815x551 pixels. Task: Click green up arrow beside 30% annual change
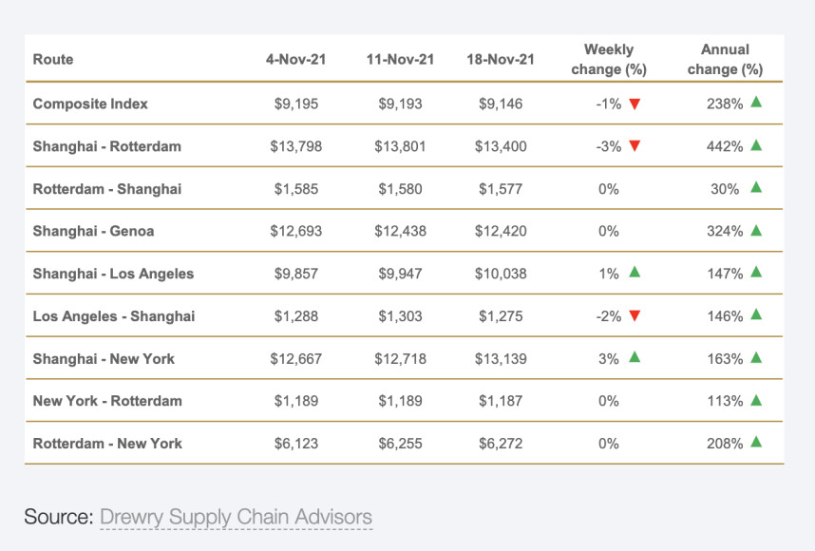click(x=756, y=188)
